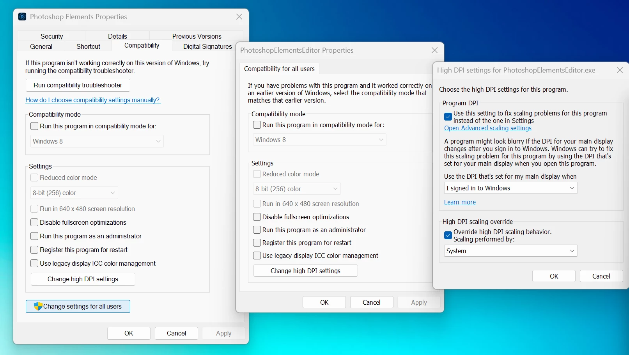Check Register for restart in PhotoshopElementsEditor Properties
The height and width of the screenshot is (355, 629).
click(x=257, y=243)
